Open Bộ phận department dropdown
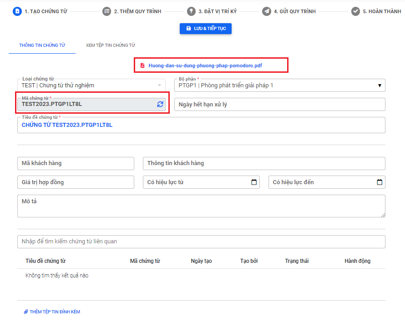The width and height of the screenshot is (405, 322). [280, 85]
